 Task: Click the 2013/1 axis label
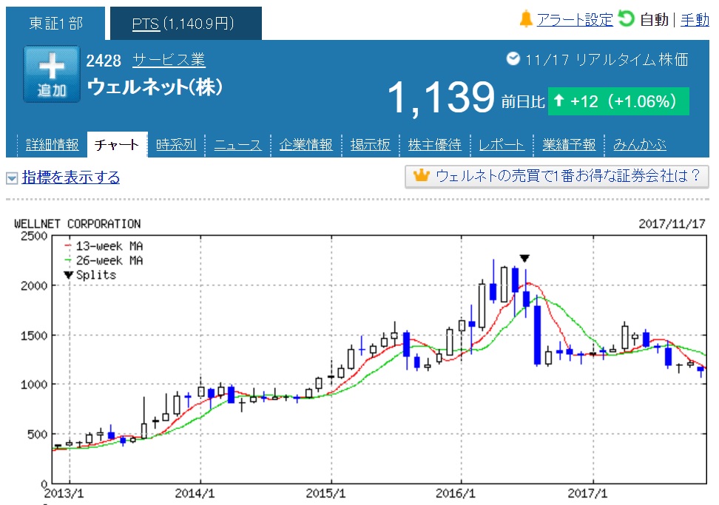64,494
